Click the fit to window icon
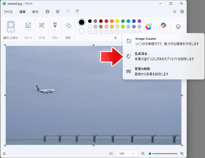The image size is (205, 158). click(x=111, y=153)
